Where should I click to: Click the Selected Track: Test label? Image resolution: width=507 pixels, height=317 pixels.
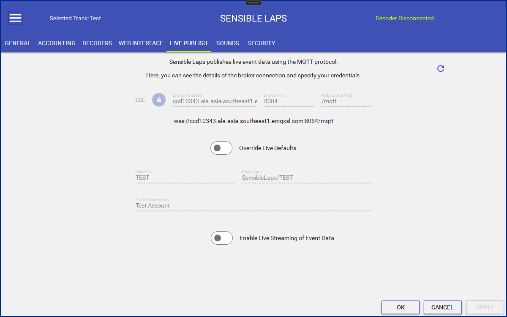[x=75, y=18]
